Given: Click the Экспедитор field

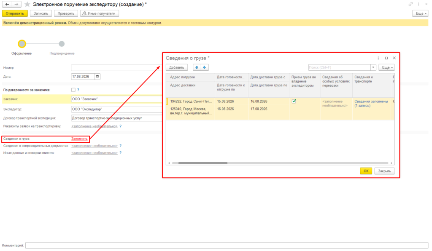Looking at the screenshot, I should click(x=117, y=109).
